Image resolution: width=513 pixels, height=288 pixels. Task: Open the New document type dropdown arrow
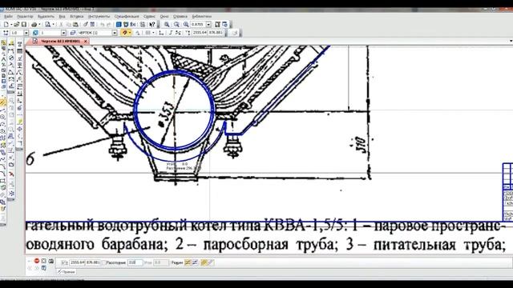(10, 25)
